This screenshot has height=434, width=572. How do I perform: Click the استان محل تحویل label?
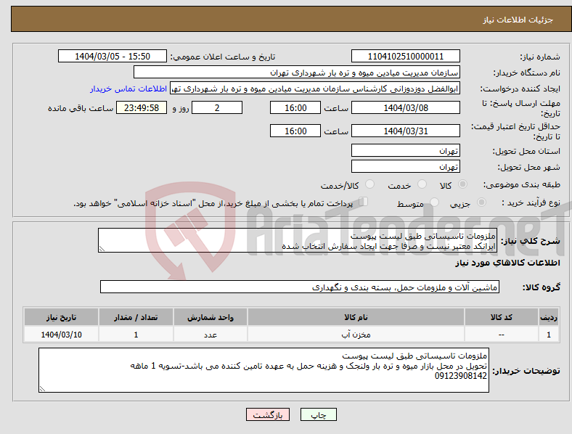(526, 151)
